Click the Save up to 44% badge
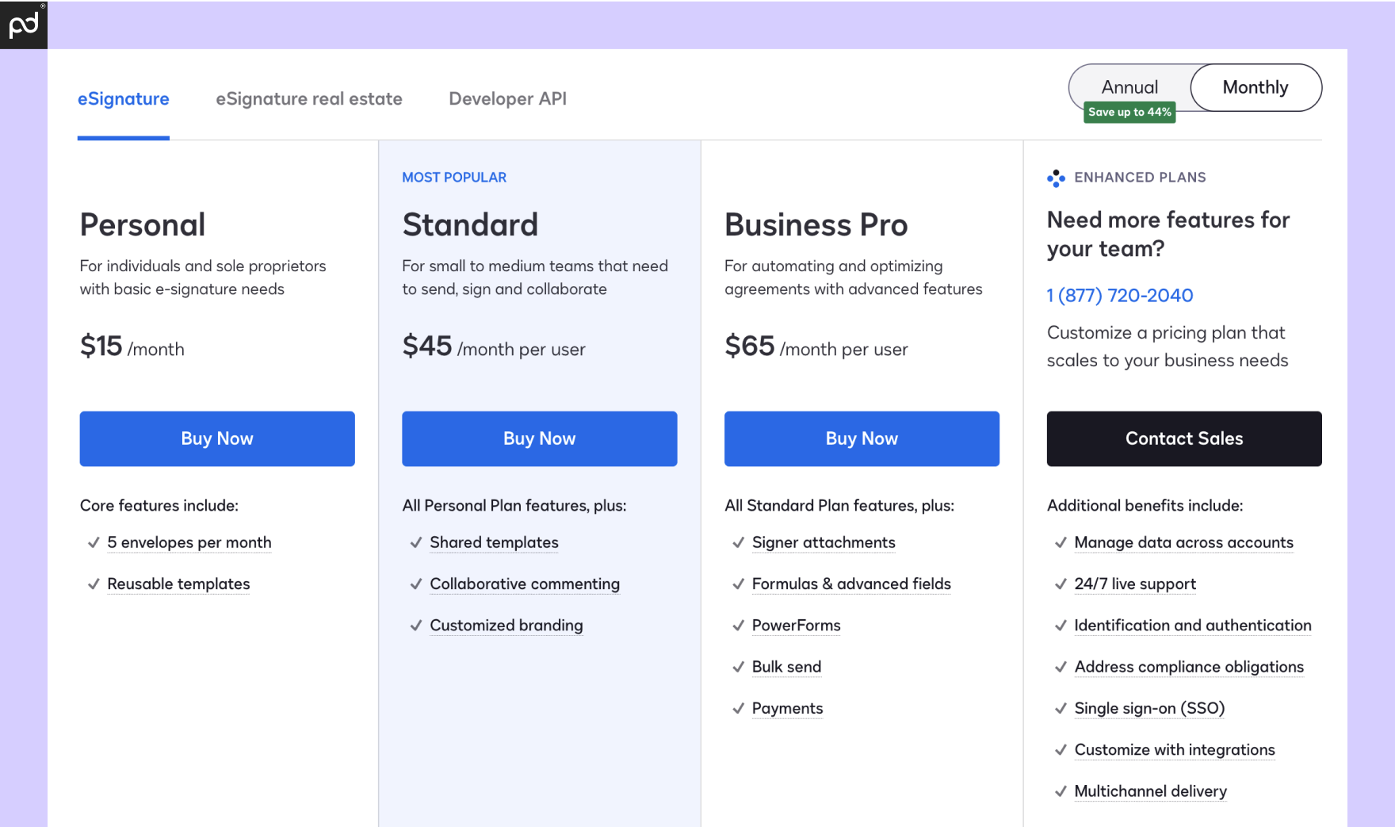The image size is (1395, 827). pos(1129,112)
